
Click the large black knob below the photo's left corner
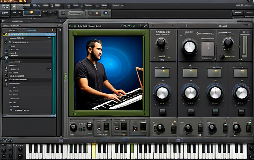[74, 128]
